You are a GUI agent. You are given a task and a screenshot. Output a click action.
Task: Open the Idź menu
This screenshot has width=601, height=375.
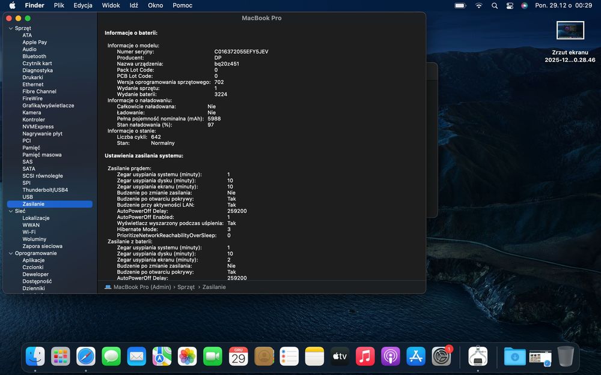pyautogui.click(x=134, y=5)
